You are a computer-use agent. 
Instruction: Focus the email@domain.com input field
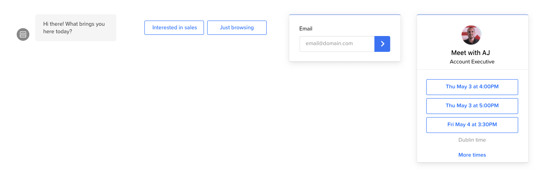click(x=337, y=44)
